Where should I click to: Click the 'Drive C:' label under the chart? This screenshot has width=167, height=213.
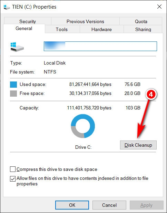click(83, 147)
